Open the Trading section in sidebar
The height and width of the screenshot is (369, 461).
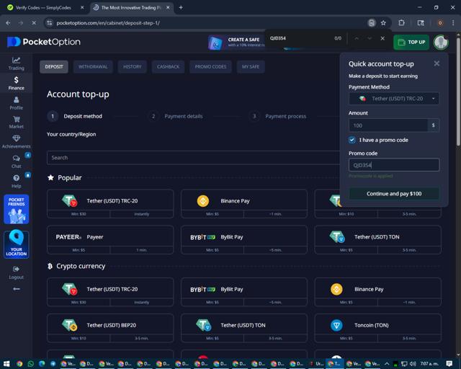click(16, 63)
